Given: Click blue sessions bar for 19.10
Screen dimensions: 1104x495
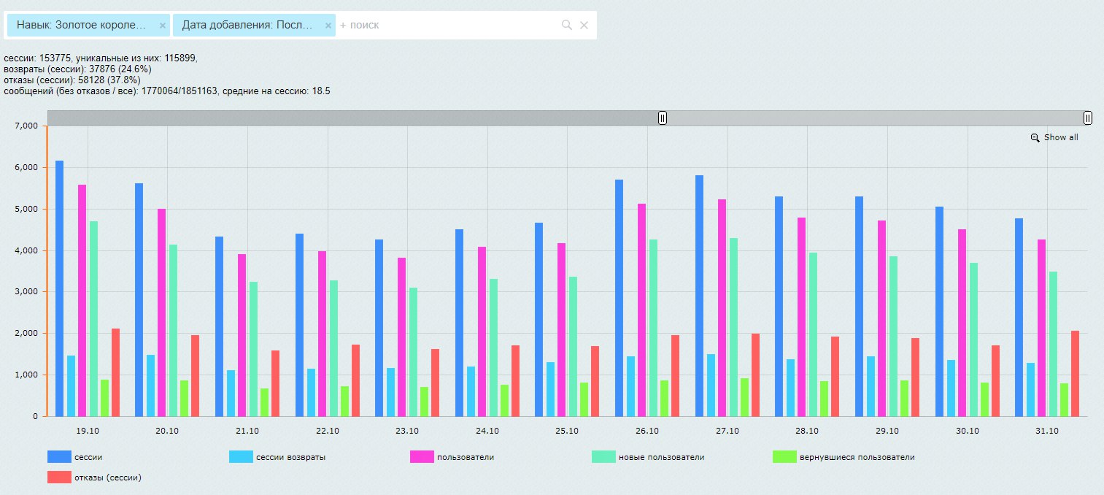Looking at the screenshot, I should pyautogui.click(x=60, y=288).
